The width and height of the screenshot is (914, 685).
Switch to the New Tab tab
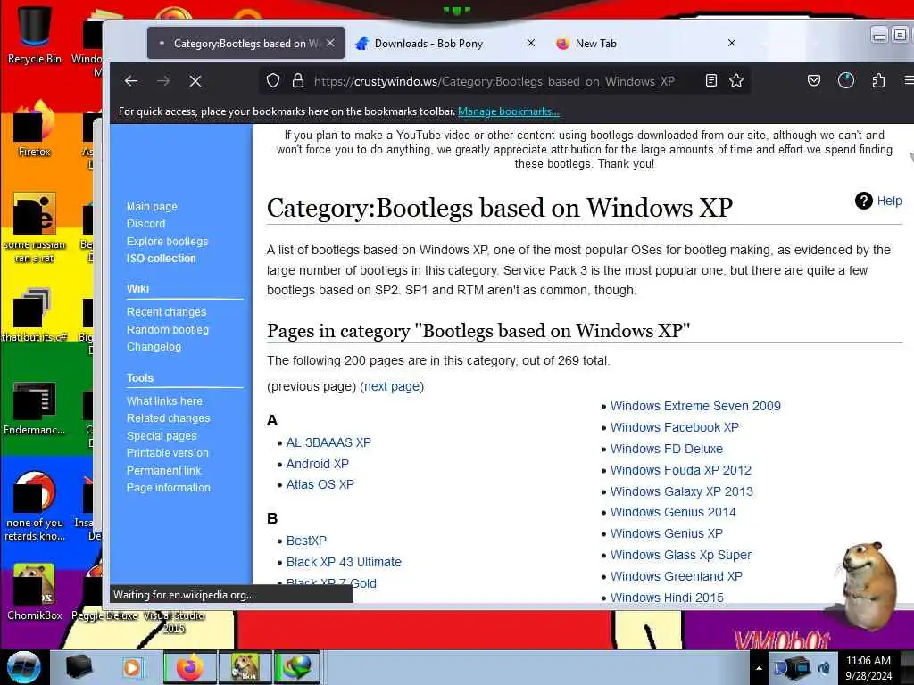click(647, 43)
